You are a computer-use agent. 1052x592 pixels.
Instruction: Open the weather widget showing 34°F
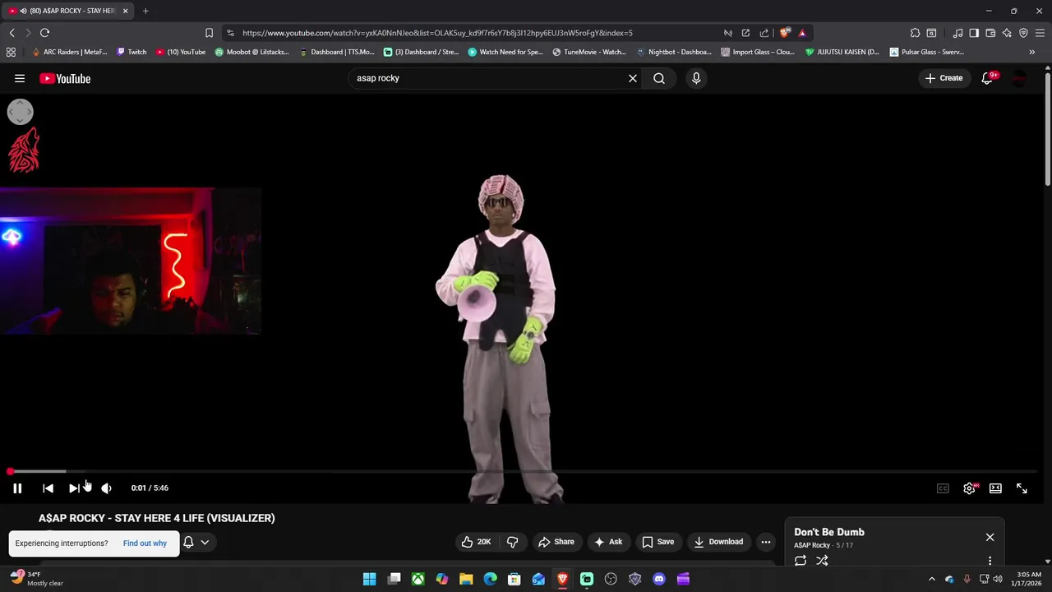click(36, 579)
